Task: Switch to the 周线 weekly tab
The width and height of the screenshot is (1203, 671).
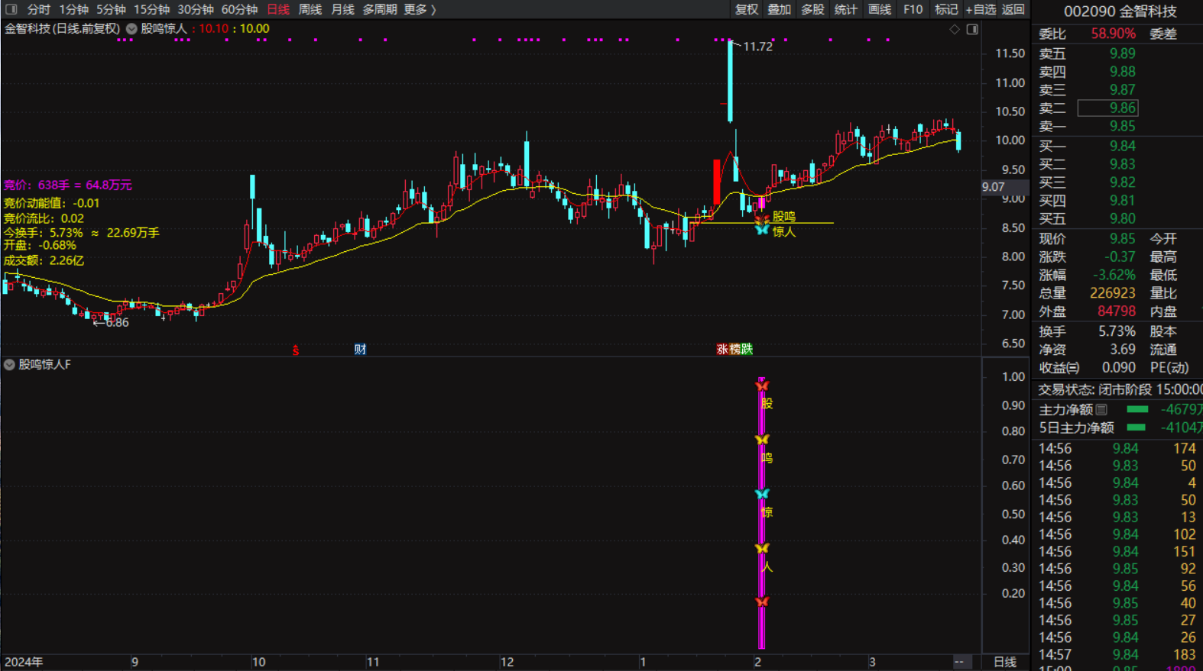Action: point(310,9)
